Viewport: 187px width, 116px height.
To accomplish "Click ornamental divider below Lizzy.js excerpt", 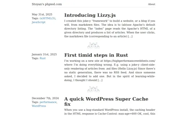I will click(x=93, y=45).
